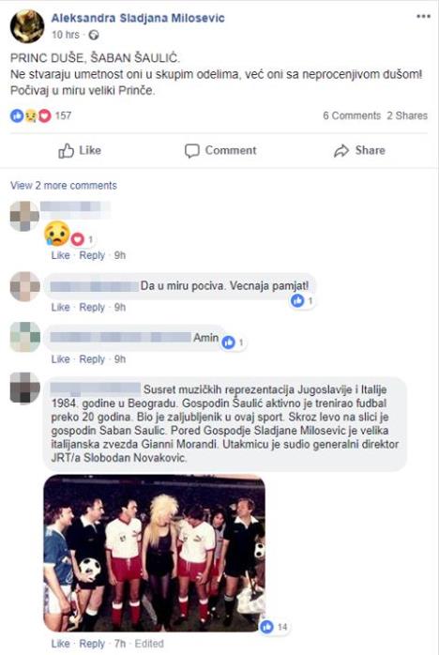
Task: Open Aleksandra Sladjana Milosevic profile picture
Action: coord(27,26)
